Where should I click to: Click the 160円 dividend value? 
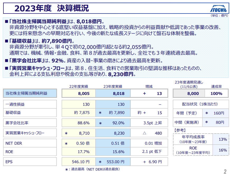click(215, 113)
